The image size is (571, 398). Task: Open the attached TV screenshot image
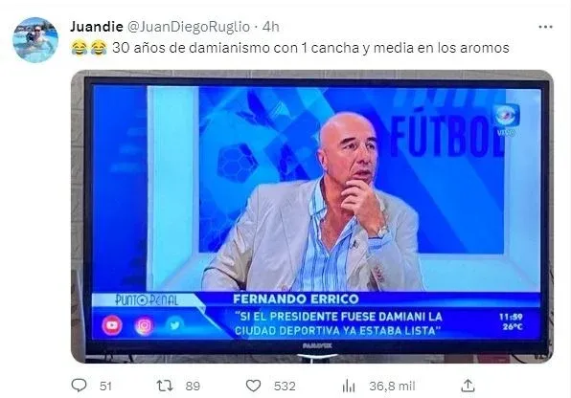point(312,216)
